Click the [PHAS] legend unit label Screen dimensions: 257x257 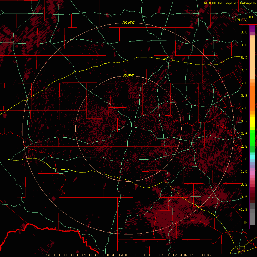point(241,20)
